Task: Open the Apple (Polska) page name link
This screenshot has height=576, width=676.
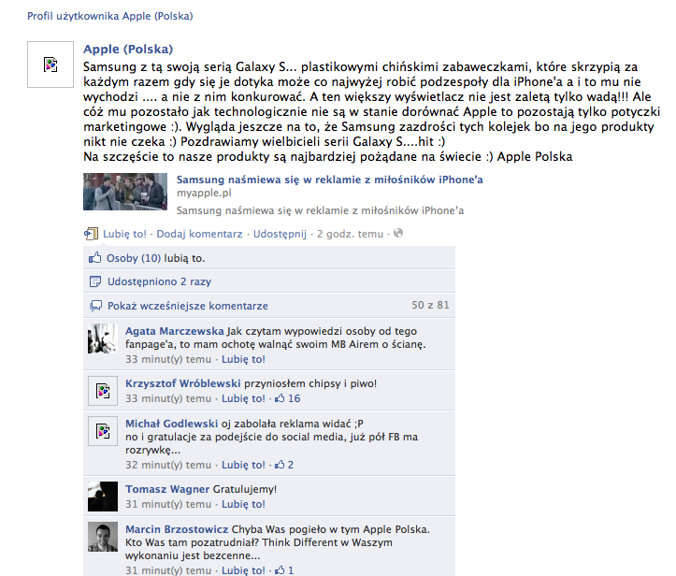Action: (x=128, y=50)
